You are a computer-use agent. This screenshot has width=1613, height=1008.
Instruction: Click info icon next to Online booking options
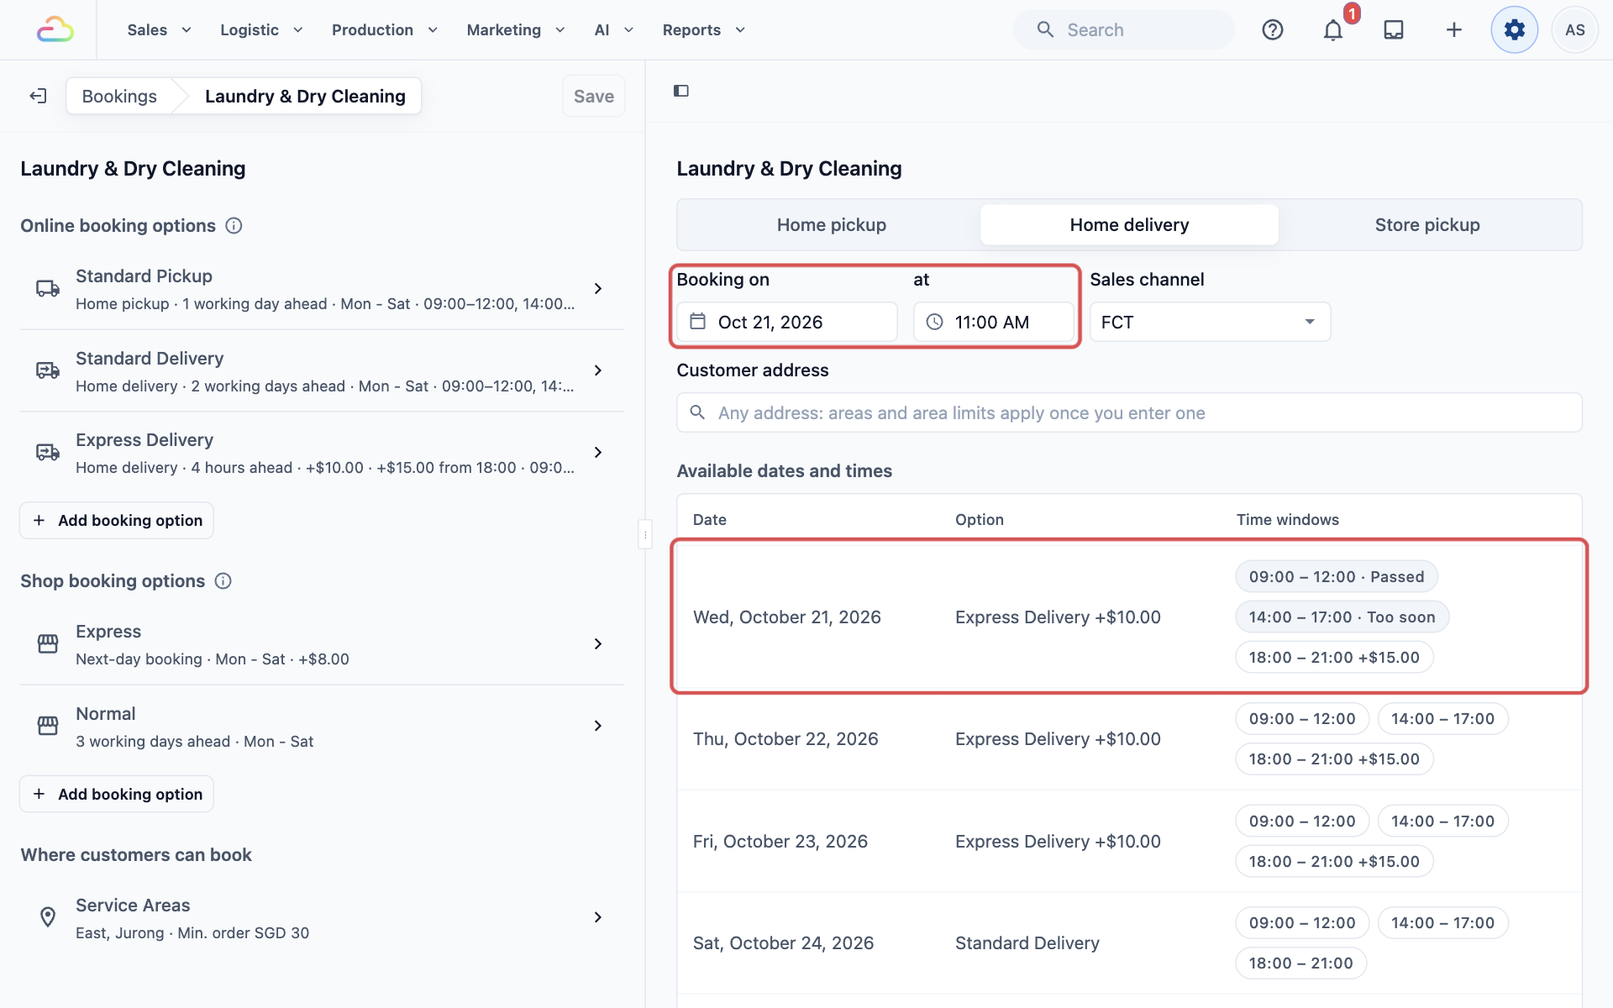[234, 226]
